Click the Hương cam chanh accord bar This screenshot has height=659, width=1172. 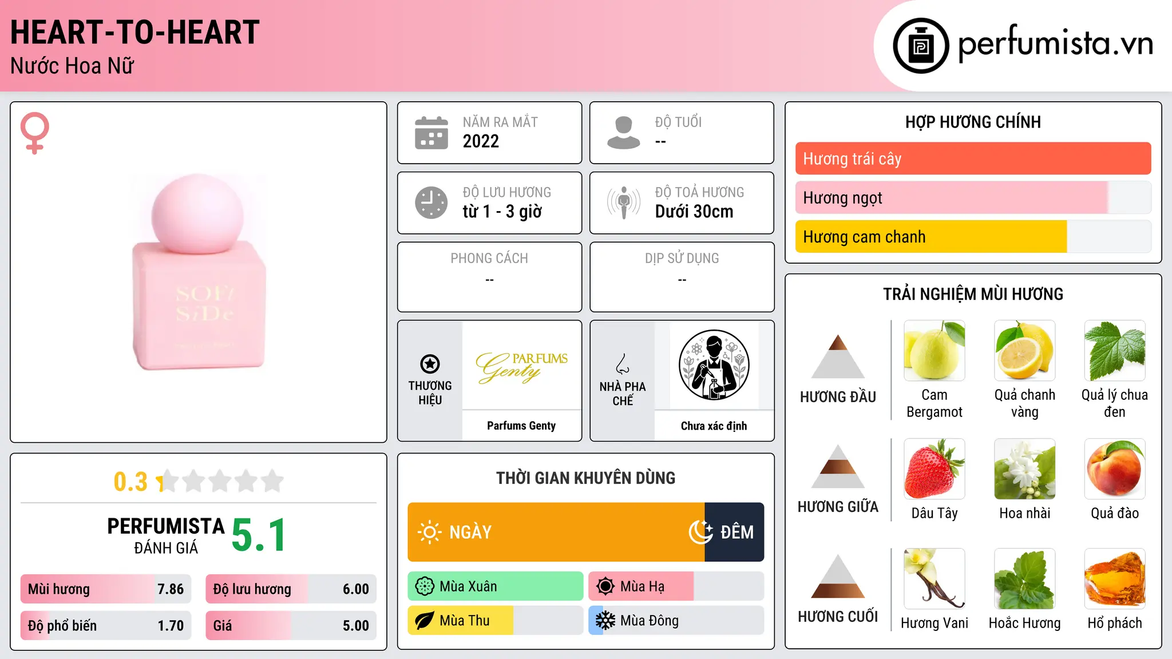click(x=973, y=236)
